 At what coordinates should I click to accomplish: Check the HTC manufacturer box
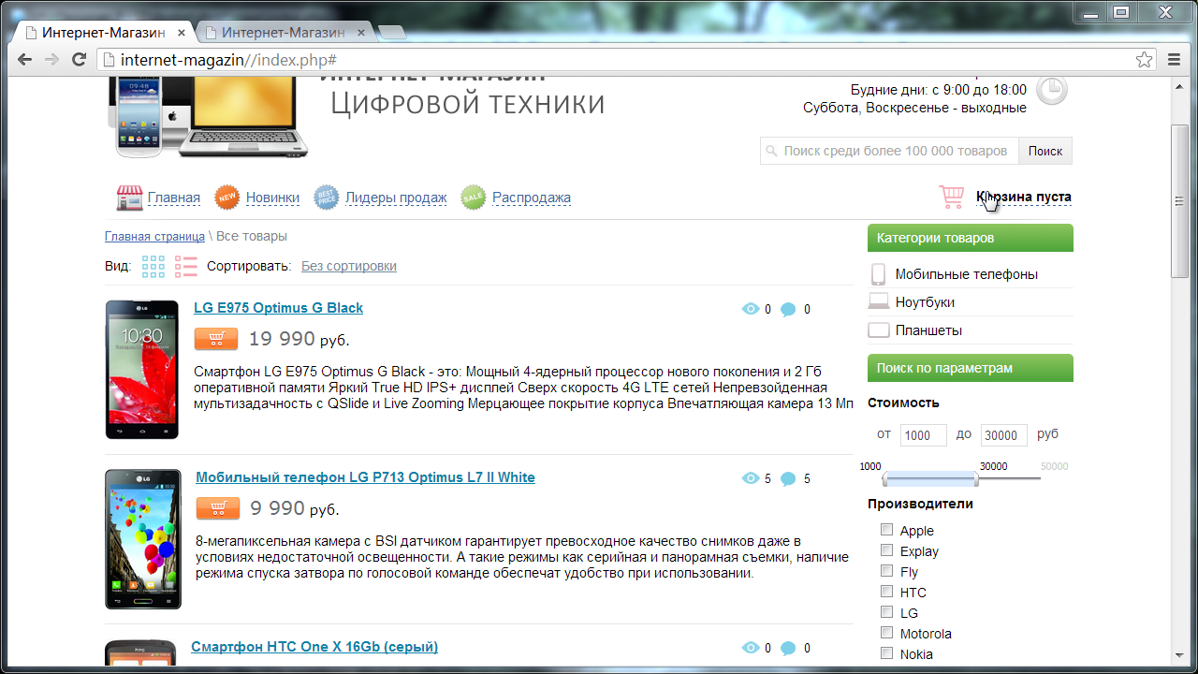pos(887,592)
